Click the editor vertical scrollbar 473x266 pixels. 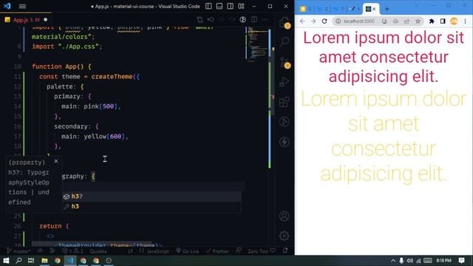(x=273, y=81)
